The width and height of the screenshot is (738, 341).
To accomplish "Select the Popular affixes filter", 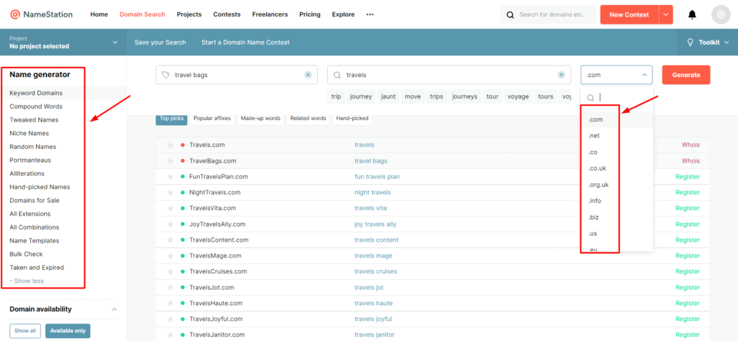I will (212, 119).
